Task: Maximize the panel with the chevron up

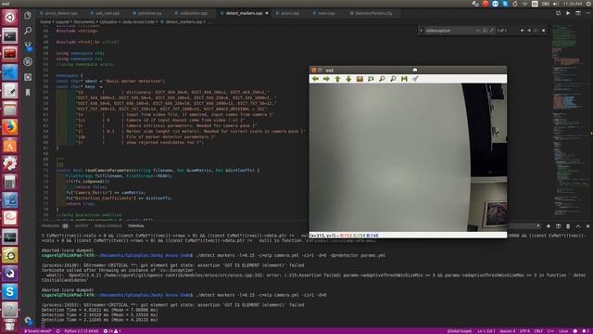Action: pos(578,226)
